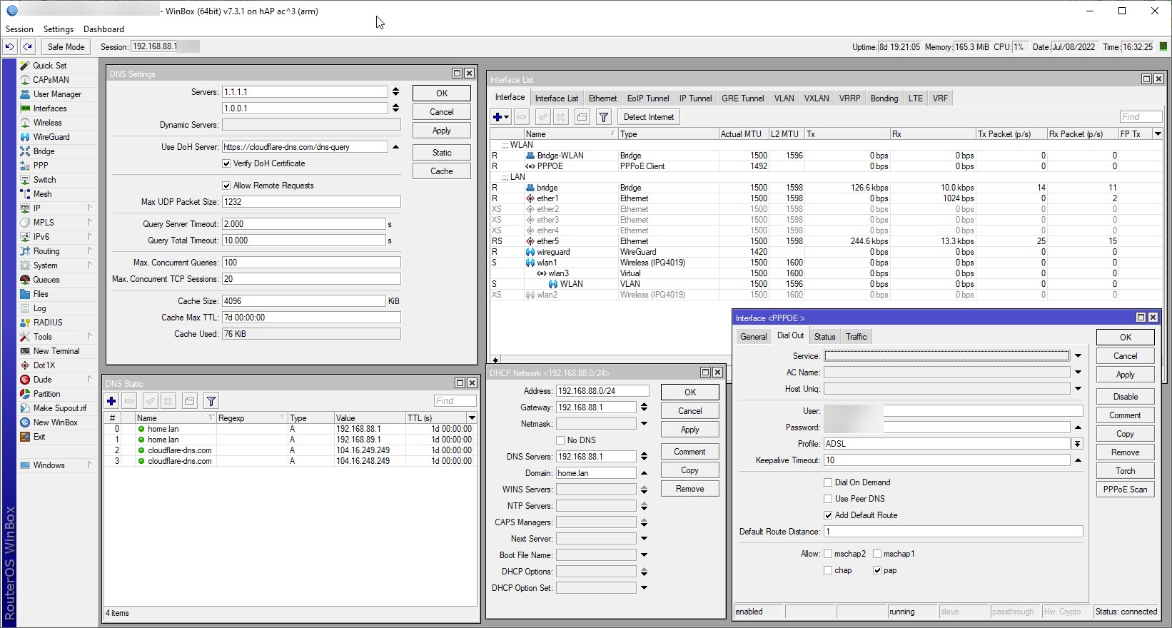Open the Profile dropdown showing ADSL

tap(1077, 444)
